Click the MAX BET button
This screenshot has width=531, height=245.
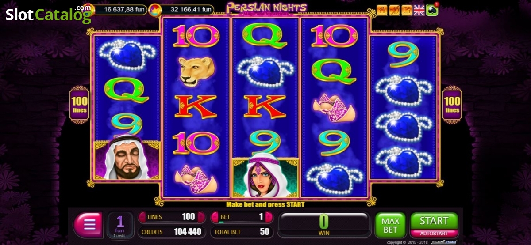point(390,225)
